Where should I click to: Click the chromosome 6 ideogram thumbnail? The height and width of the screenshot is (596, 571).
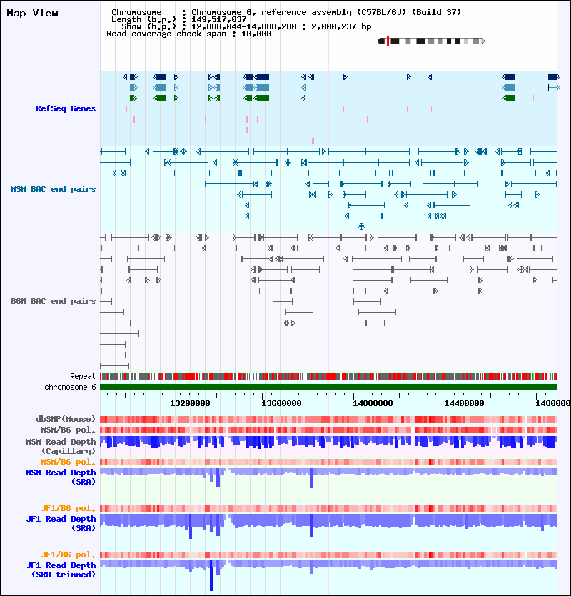pyautogui.click(x=432, y=41)
